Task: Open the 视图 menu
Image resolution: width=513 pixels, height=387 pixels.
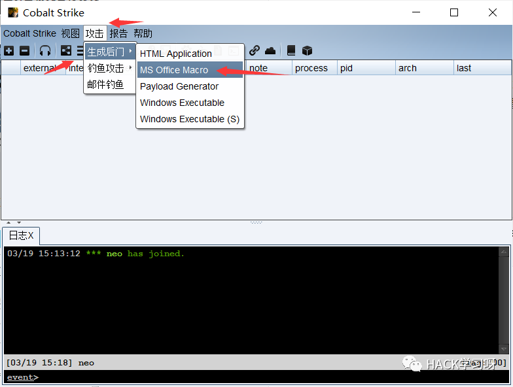Action: click(71, 33)
